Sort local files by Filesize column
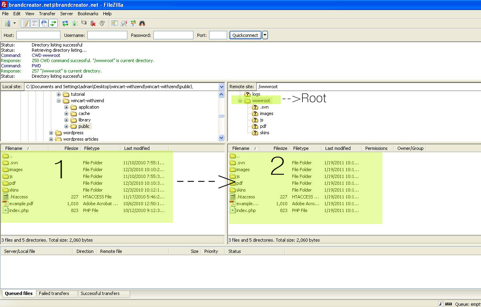Image resolution: width=481 pixels, height=307 pixels. (x=64, y=148)
